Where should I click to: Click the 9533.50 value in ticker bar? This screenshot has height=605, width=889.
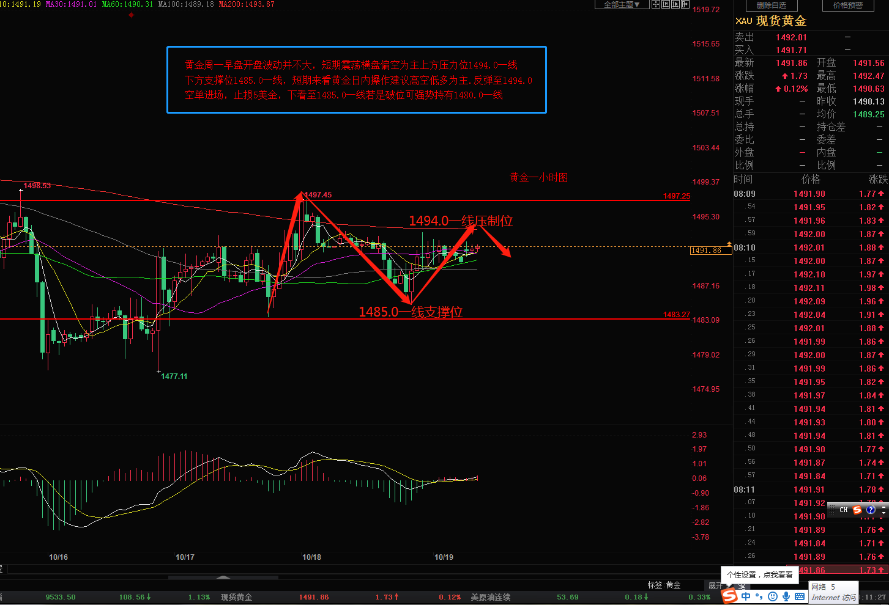[x=61, y=597]
